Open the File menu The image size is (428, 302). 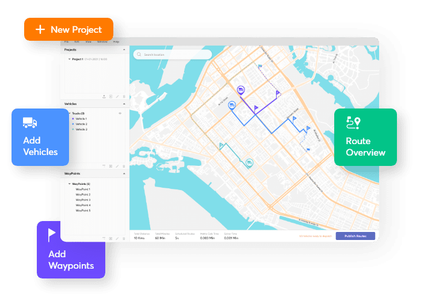click(66, 42)
